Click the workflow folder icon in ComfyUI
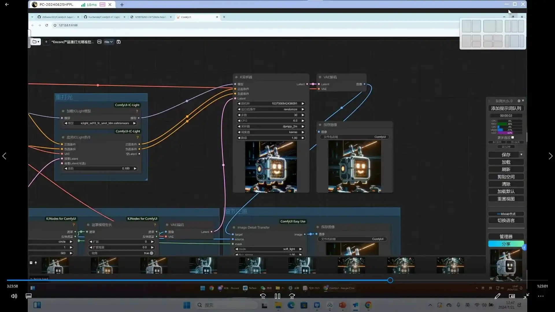 35,42
